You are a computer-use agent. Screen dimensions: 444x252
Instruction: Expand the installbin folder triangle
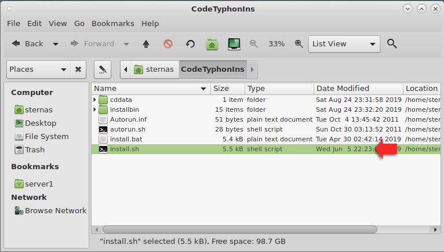94,109
